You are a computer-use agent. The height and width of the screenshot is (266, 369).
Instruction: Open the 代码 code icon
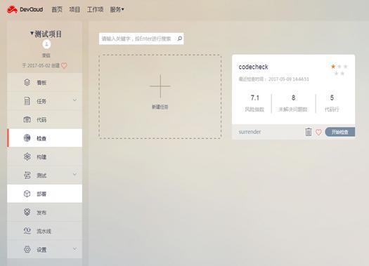point(27,119)
